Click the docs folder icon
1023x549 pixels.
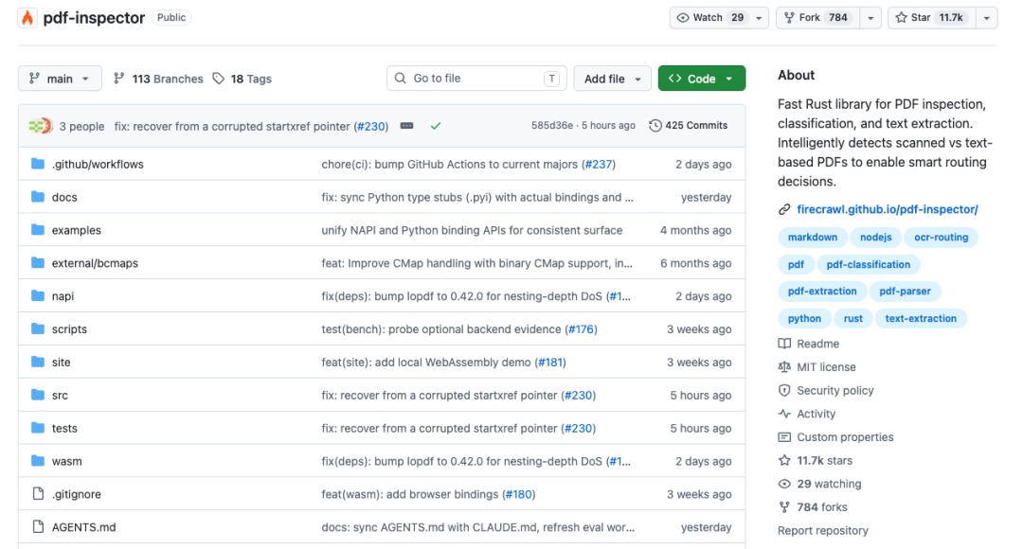coord(38,196)
